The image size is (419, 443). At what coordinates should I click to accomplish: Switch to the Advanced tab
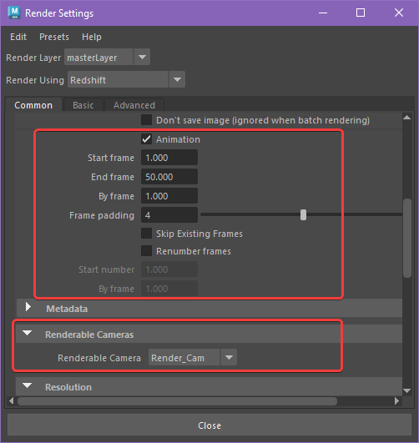tap(134, 105)
